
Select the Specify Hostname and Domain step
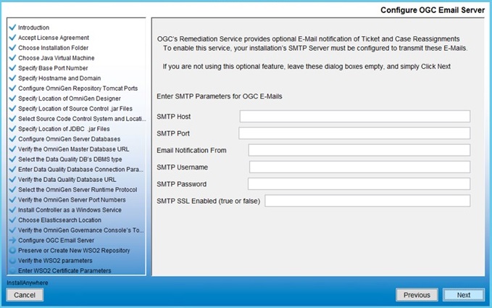tap(59, 78)
